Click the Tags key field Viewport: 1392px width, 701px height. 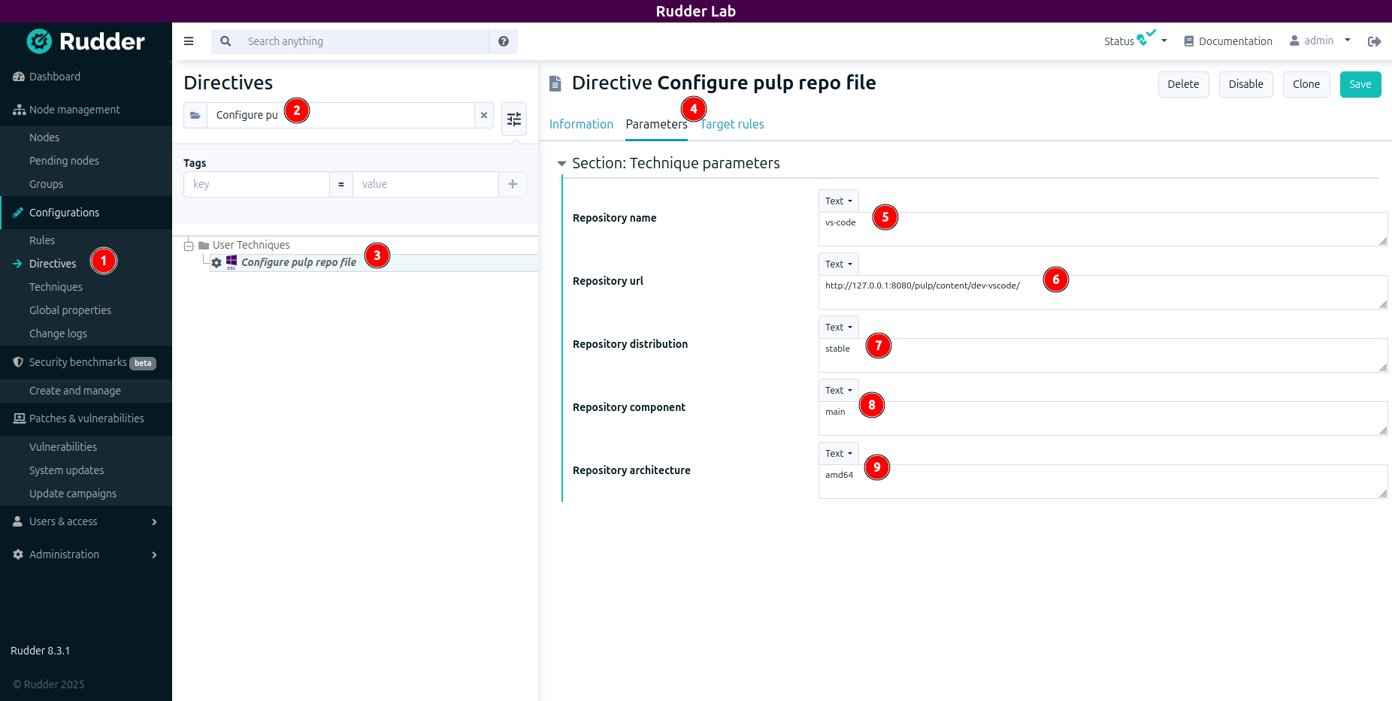[x=256, y=184]
